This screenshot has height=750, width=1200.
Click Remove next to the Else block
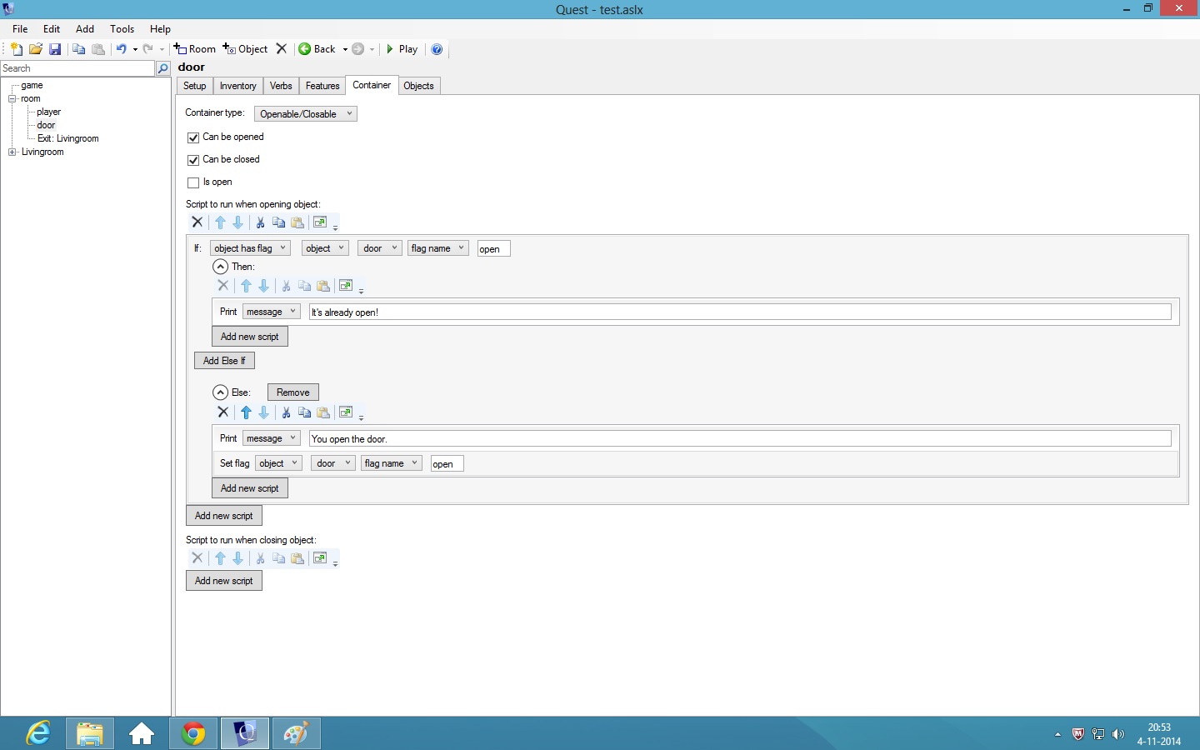[292, 392]
